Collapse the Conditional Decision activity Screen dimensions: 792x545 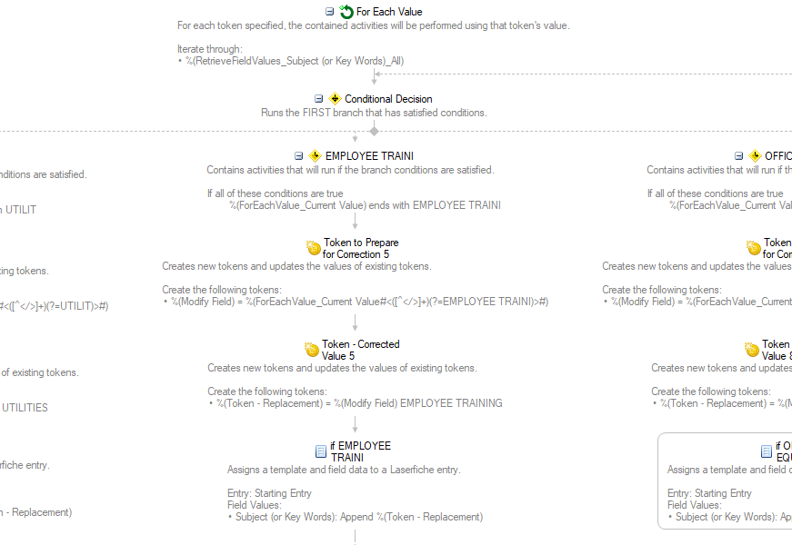pyautogui.click(x=318, y=98)
